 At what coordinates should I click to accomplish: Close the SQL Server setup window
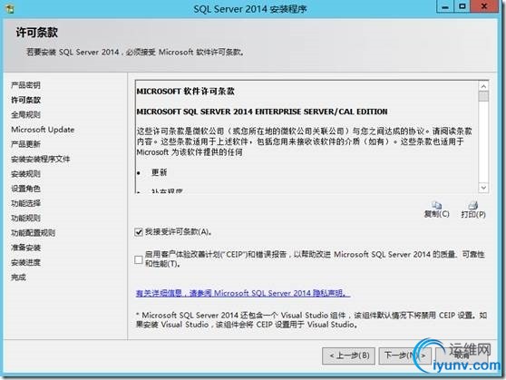tap(484, 6)
